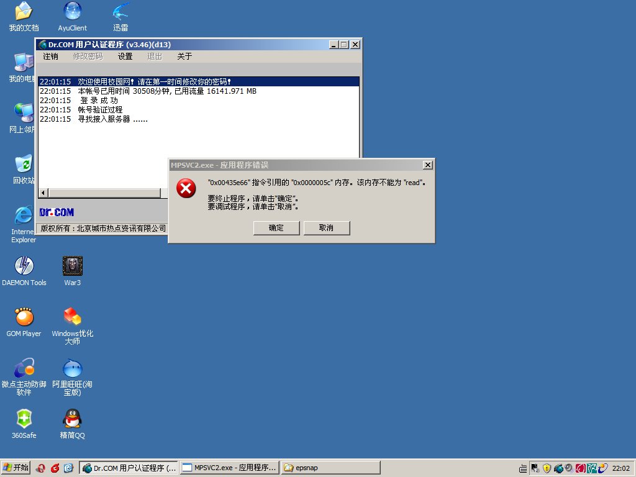This screenshot has height=477, width=636.
Task: Select log row 登 录 成 功
Action: coord(199,100)
